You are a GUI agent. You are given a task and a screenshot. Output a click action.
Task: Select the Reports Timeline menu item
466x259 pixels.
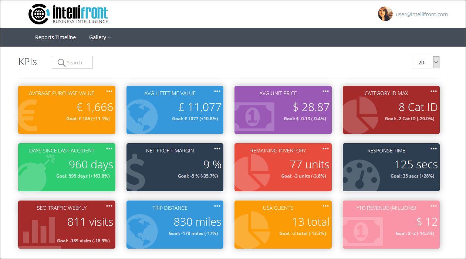tap(55, 37)
